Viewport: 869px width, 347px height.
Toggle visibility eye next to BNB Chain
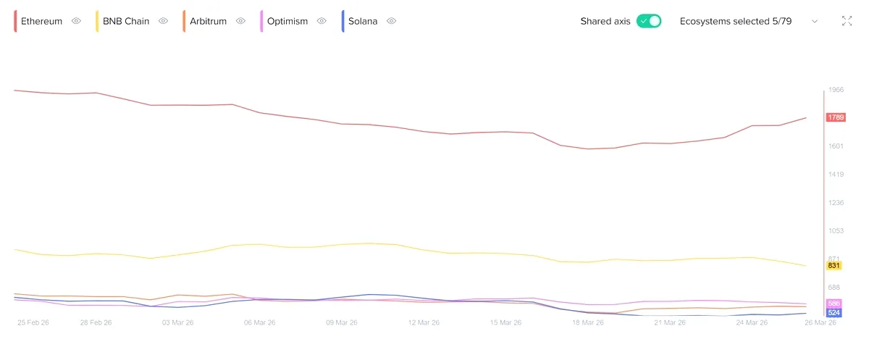coord(163,21)
